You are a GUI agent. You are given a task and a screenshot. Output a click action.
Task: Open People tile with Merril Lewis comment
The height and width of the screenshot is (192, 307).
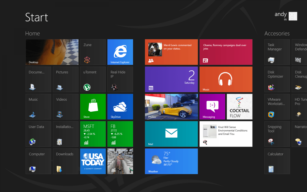(x=171, y=52)
